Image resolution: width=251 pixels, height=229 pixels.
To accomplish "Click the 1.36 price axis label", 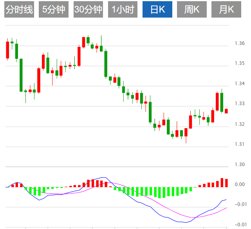I will pyautogui.click(x=239, y=43).
